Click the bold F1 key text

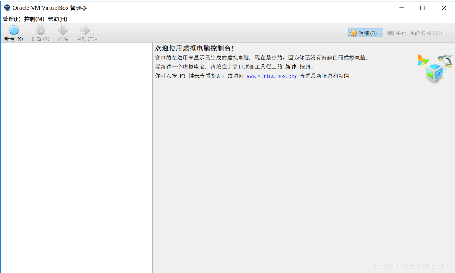pyautogui.click(x=183, y=76)
